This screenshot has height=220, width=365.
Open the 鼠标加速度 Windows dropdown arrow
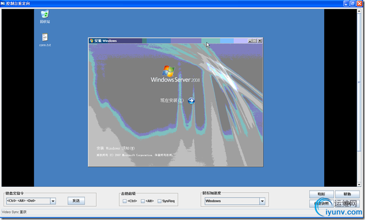[262, 201]
